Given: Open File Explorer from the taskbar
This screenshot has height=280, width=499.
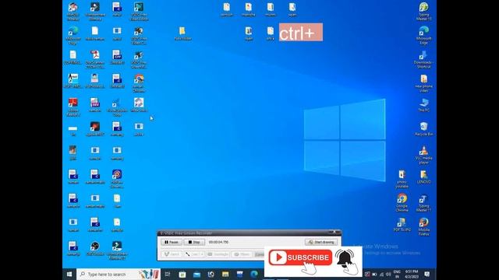Looking at the screenshot, I should pos(225,274).
